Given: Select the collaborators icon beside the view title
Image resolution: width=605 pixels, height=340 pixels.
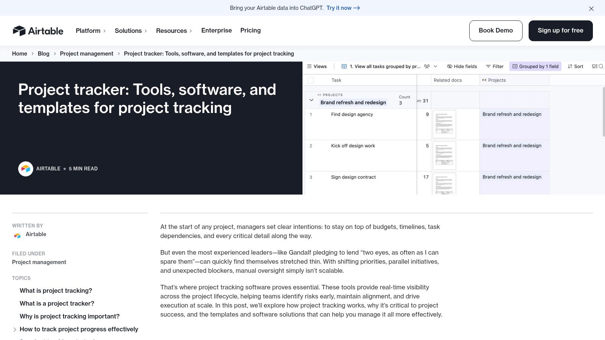Looking at the screenshot, I should click(x=427, y=66).
